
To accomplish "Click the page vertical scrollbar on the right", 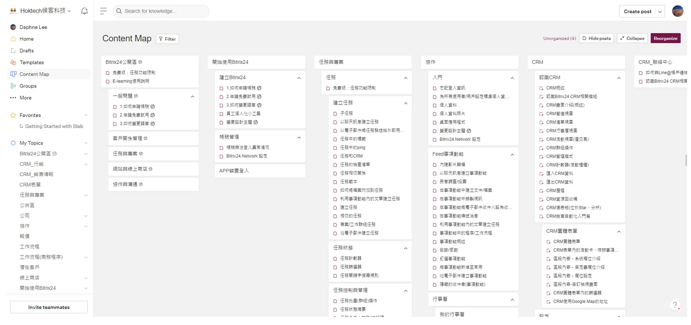I will click(x=686, y=160).
